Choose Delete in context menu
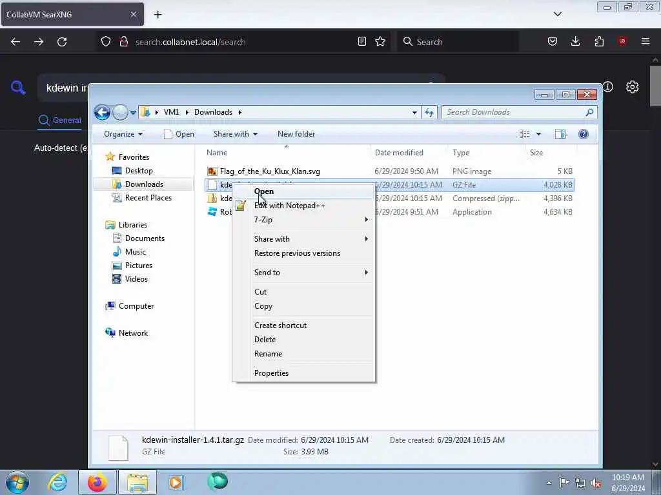Viewport: 661px width, 495px height. pos(303,339)
